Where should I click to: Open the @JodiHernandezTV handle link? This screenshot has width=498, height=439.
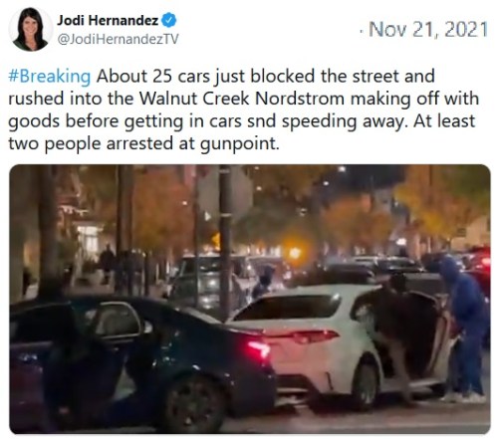(x=118, y=39)
